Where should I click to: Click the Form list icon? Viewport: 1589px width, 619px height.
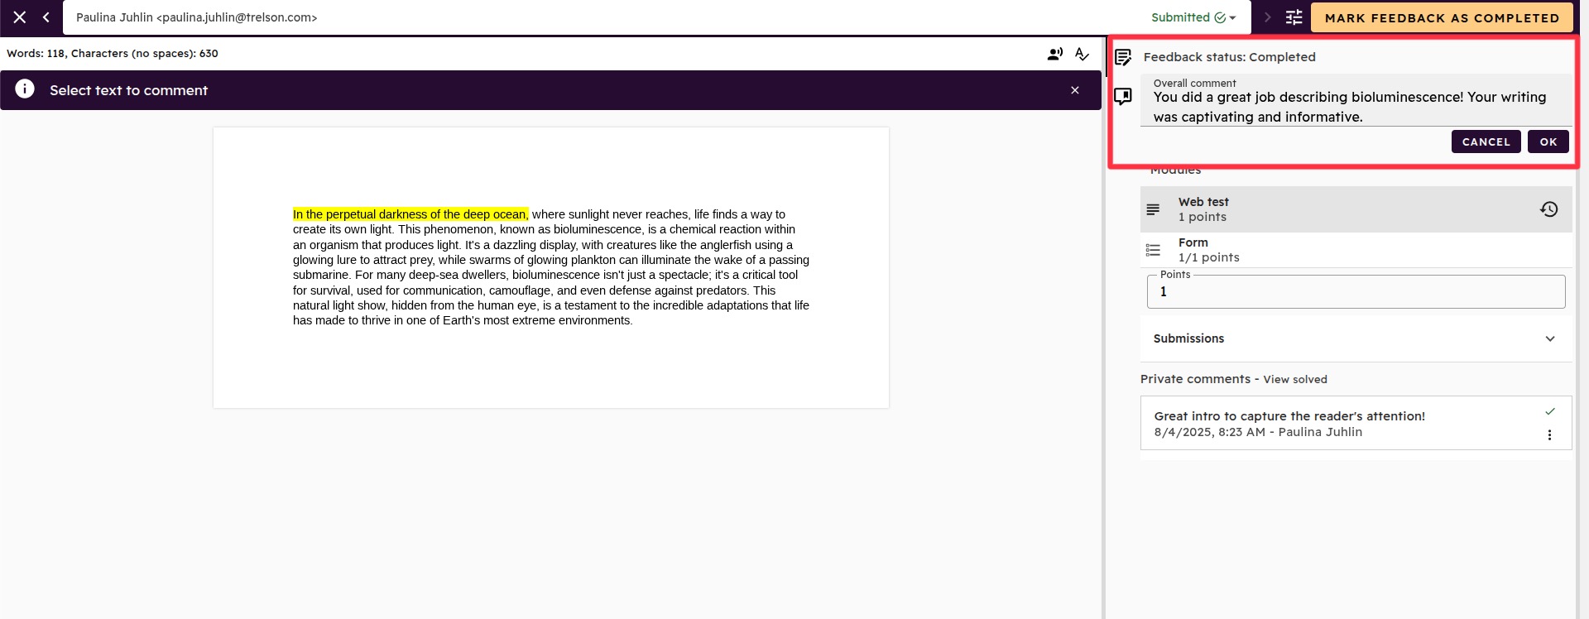coord(1153,250)
